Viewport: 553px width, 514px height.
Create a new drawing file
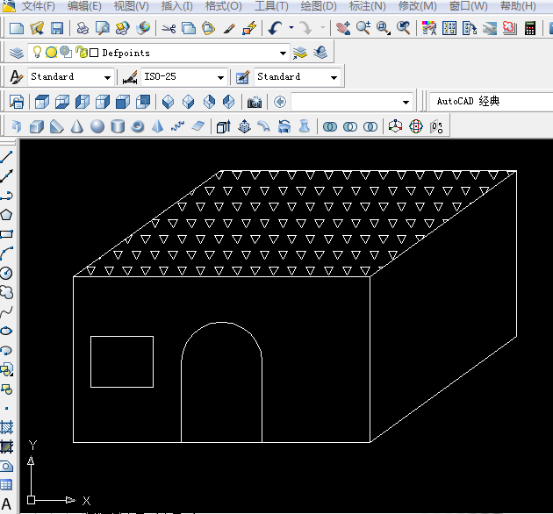click(16, 28)
